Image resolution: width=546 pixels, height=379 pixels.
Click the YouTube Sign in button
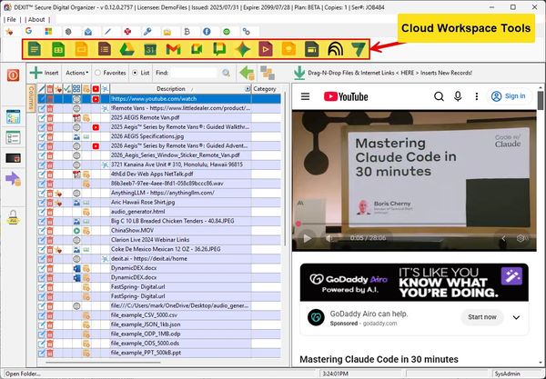pyautogui.click(x=510, y=95)
